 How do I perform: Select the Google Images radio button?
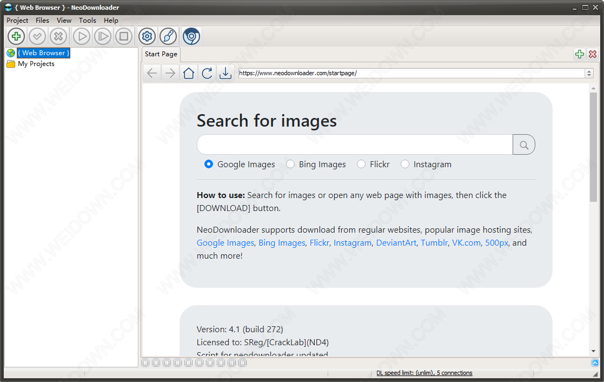(208, 164)
